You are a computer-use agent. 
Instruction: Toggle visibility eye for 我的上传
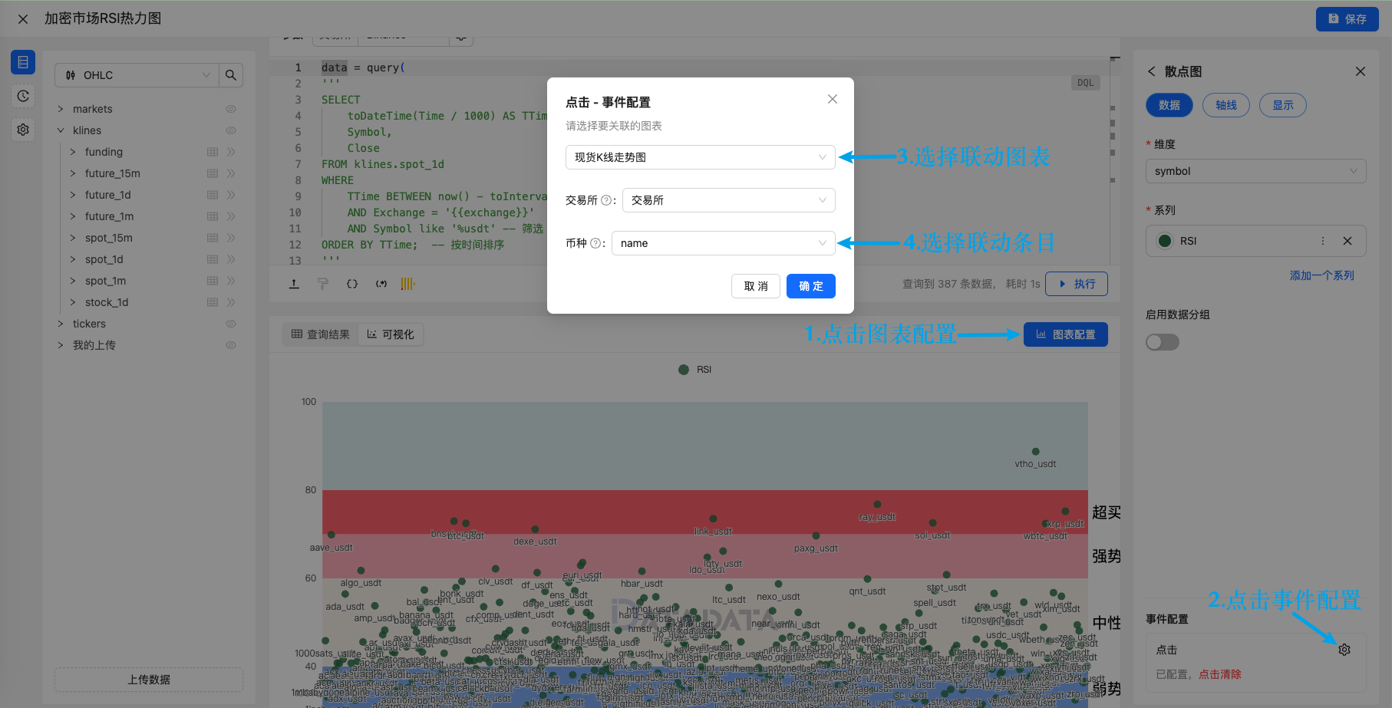point(231,345)
